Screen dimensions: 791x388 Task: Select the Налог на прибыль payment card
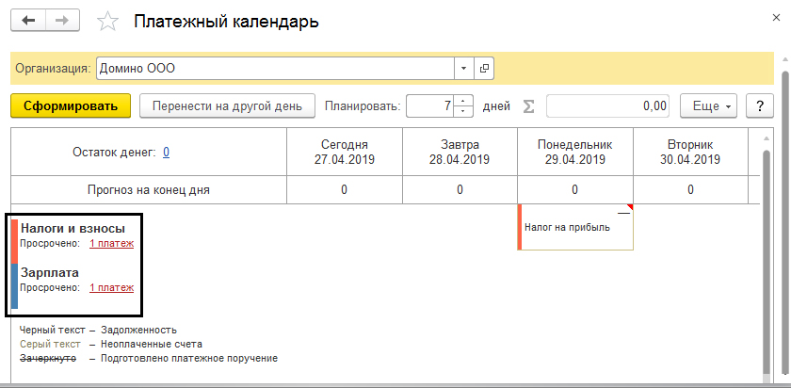[574, 227]
